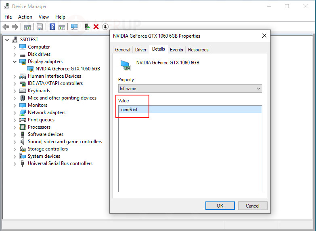316x231 pixels.
Task: Click the Properties toolbar icon
Action: pyautogui.click(x=40, y=27)
